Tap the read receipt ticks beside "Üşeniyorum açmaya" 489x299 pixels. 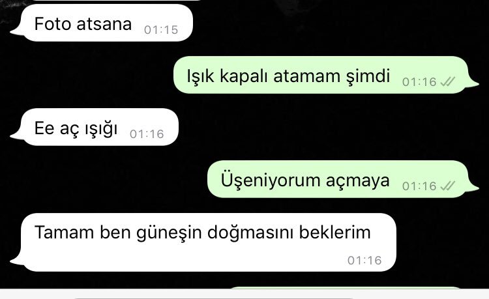(448, 186)
